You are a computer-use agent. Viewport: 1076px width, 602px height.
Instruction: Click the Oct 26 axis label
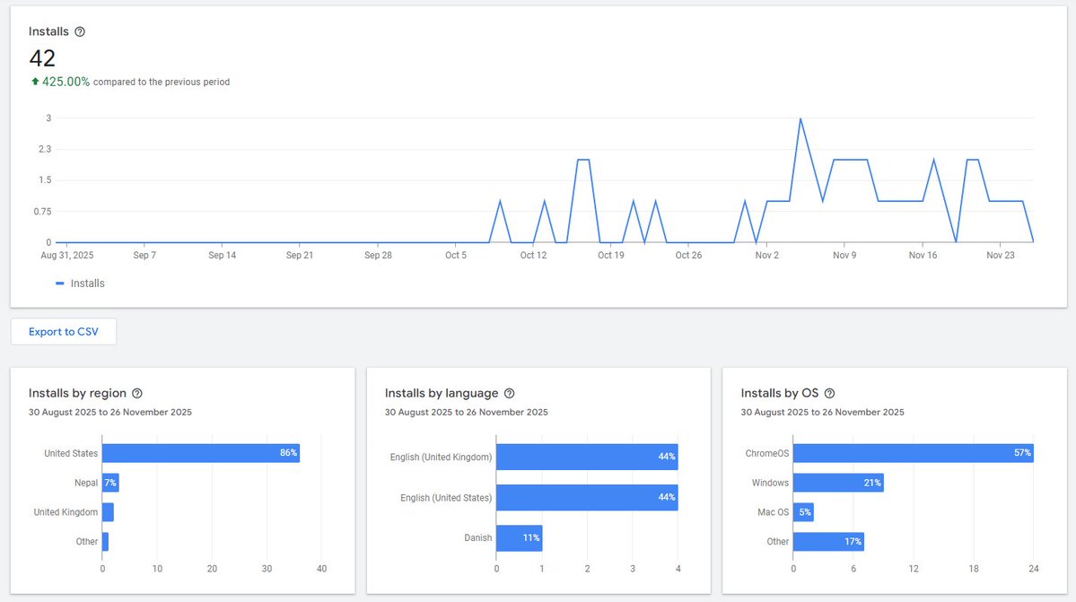coord(688,255)
